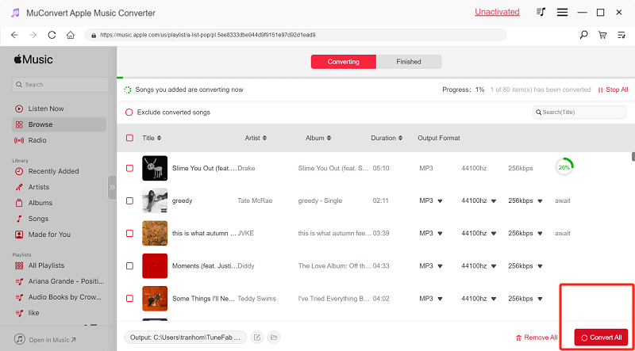Viewport: 635px width, 351px height.
Task: Enable Exclude converted songs option
Action: point(129,113)
